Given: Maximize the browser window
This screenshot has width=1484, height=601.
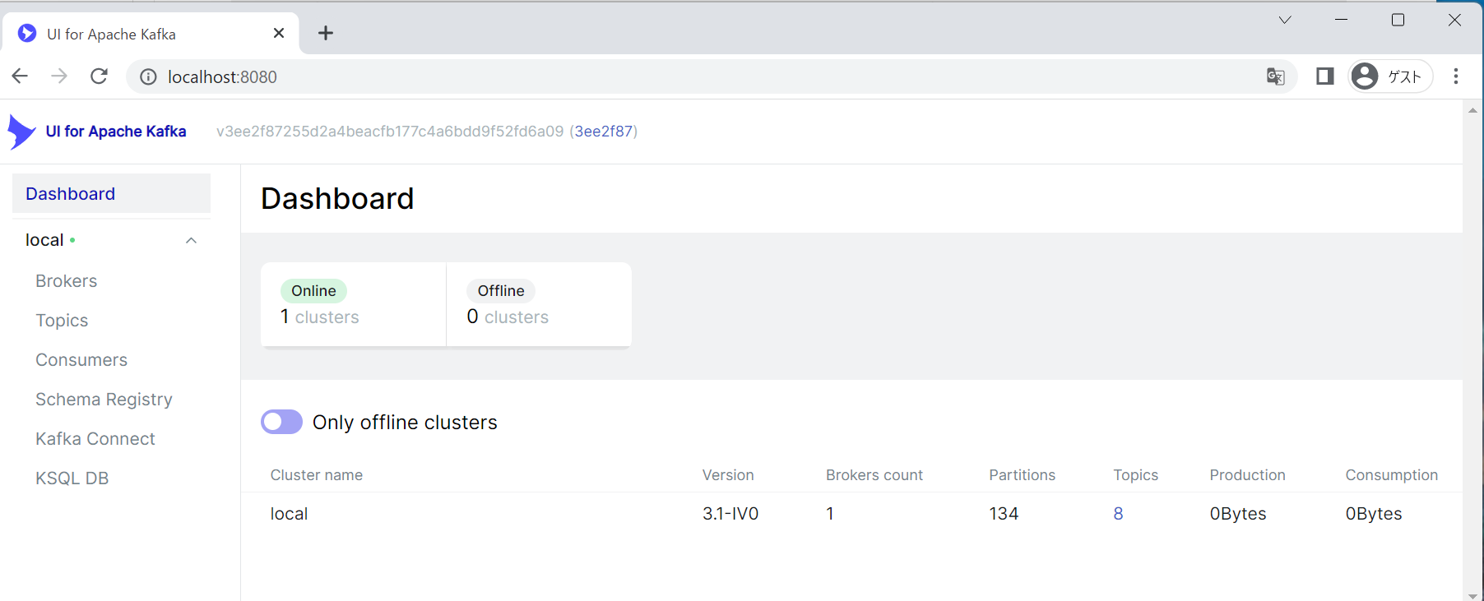Looking at the screenshot, I should (x=1398, y=20).
